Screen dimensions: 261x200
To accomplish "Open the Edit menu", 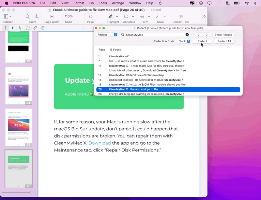I will tap(53, 3).
